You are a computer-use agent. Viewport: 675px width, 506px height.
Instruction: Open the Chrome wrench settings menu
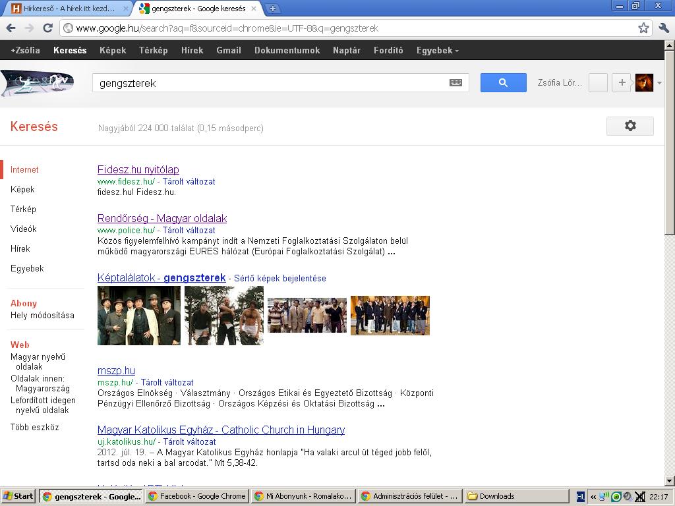click(x=664, y=28)
